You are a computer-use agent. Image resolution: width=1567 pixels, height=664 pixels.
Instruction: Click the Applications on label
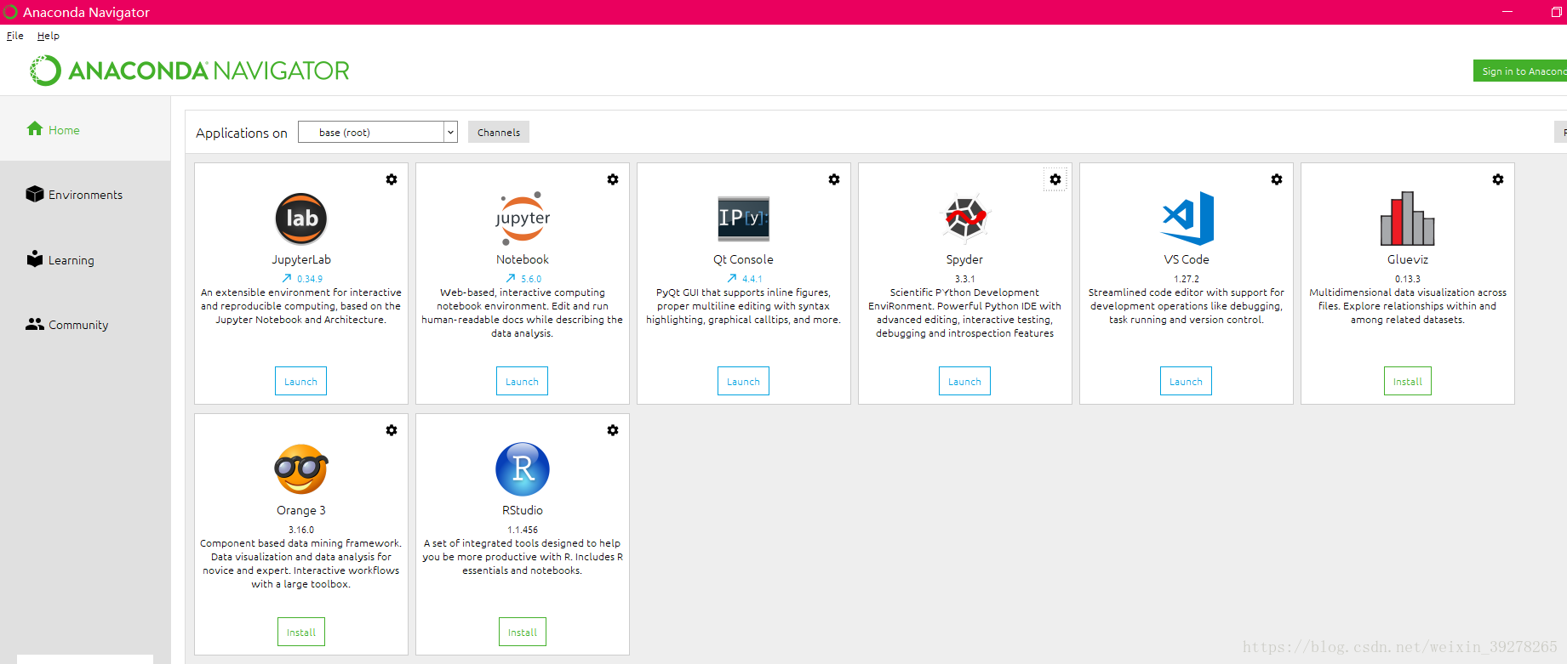(x=242, y=133)
